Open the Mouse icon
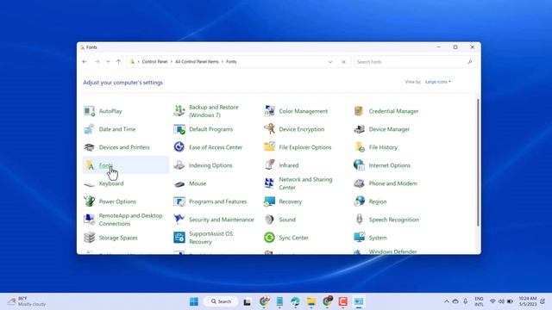The height and width of the screenshot is (310, 552). (179, 183)
